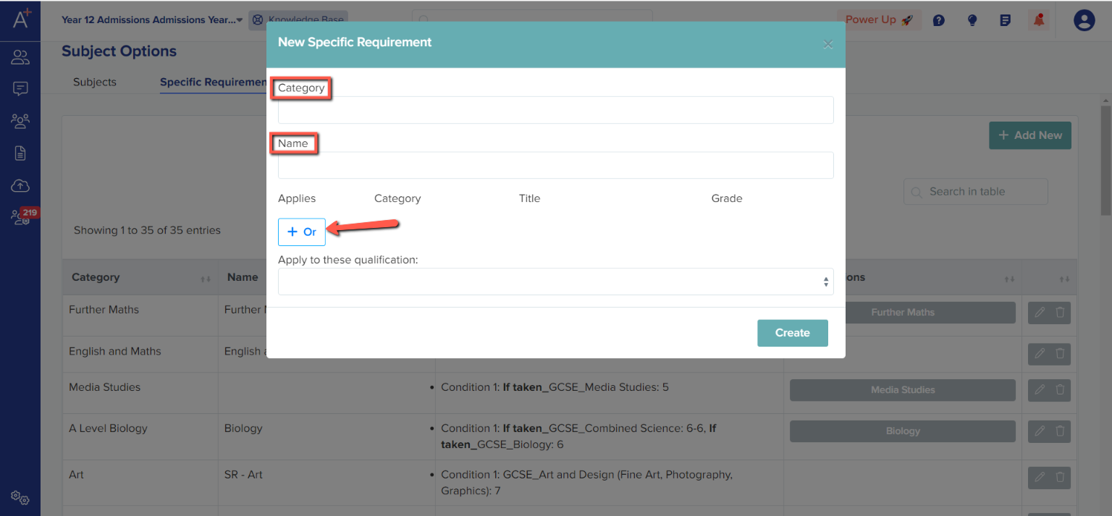Open the document icon in sidebar

point(20,153)
